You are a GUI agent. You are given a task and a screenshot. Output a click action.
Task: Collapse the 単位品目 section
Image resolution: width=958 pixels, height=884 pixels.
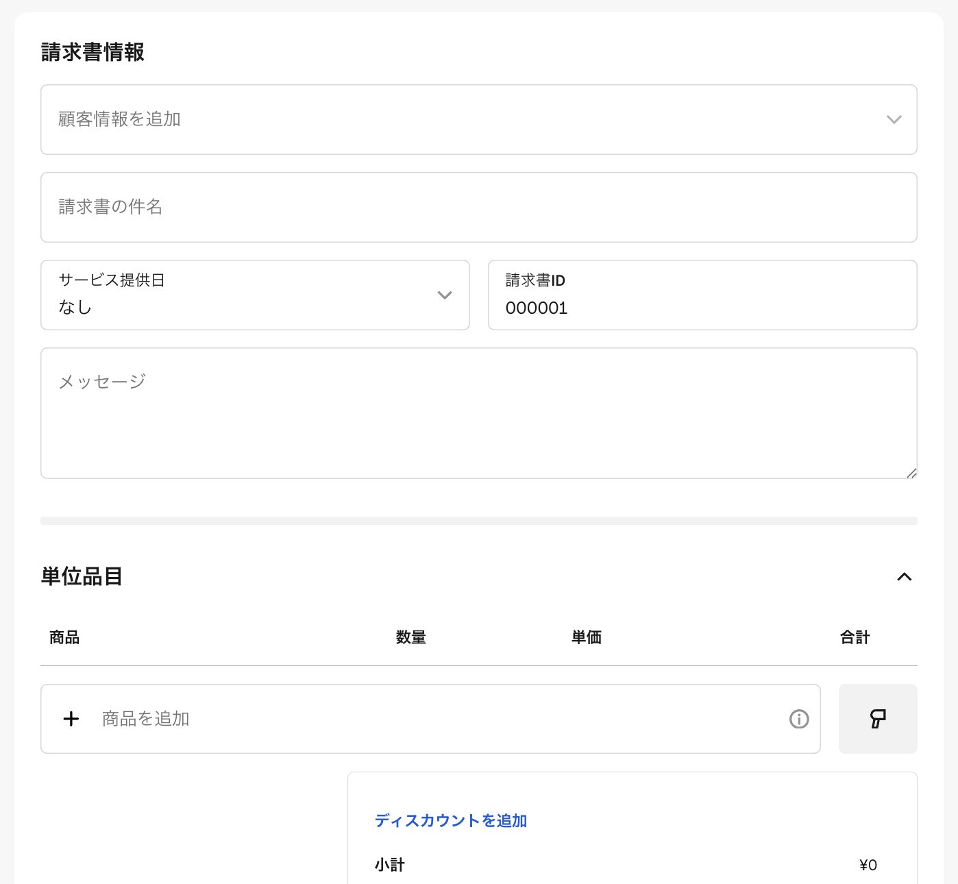pos(905,576)
